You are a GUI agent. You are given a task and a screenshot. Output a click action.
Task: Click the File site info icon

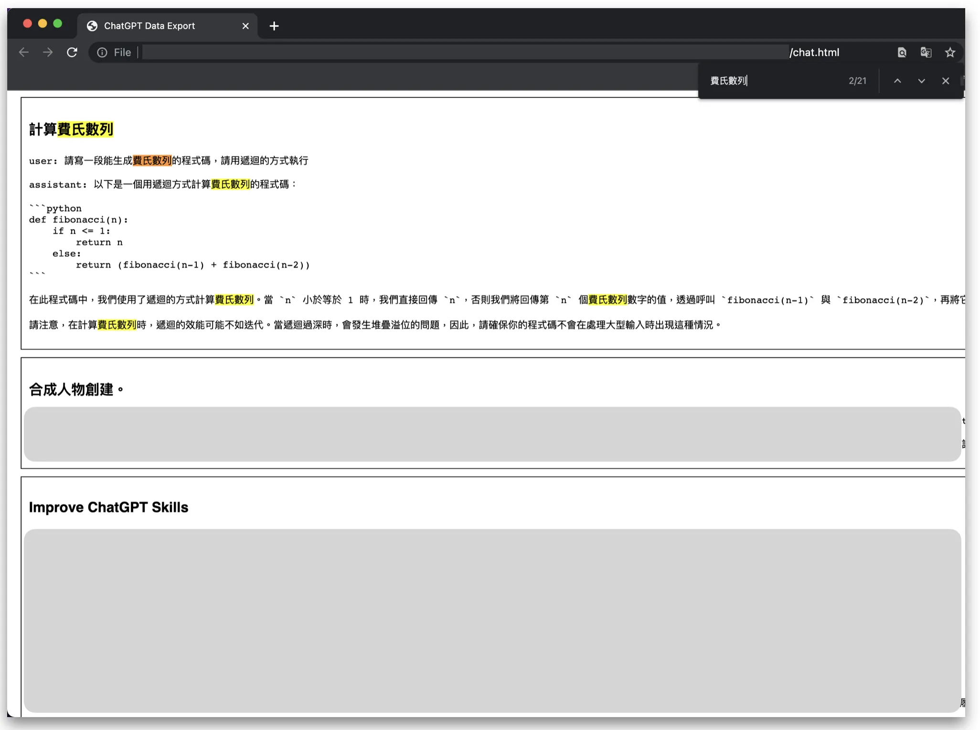coord(102,52)
